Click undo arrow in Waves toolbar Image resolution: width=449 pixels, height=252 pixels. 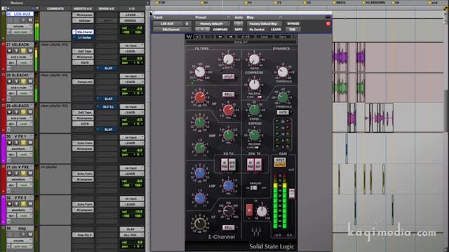[199, 36]
